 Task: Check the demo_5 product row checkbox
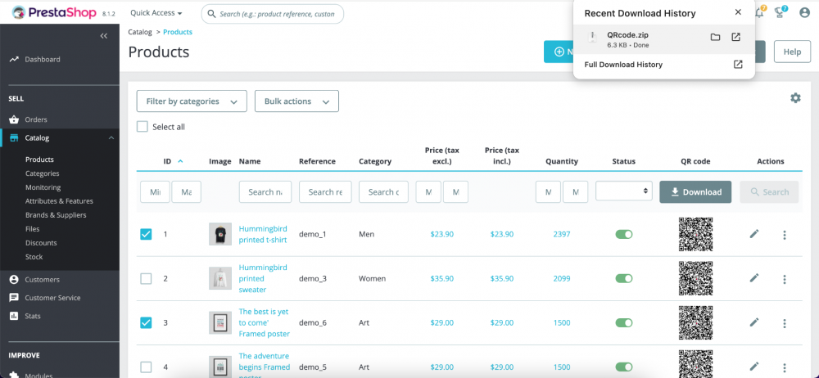click(146, 367)
